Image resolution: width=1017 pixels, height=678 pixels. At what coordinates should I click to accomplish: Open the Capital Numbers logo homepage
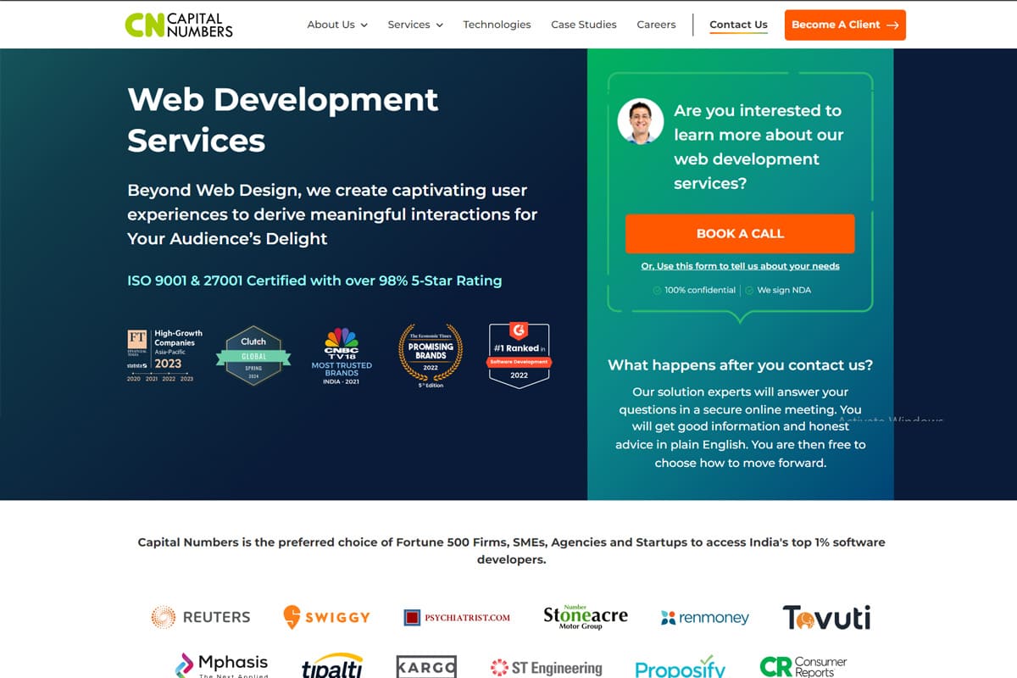(178, 25)
